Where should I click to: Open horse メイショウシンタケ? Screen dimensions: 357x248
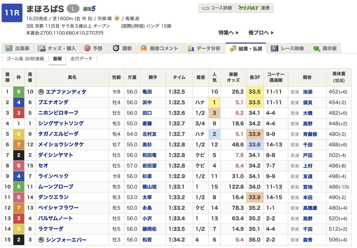[x=61, y=144]
